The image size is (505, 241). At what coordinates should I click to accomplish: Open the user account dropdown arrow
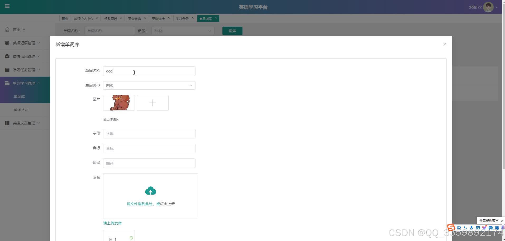pyautogui.click(x=497, y=7)
